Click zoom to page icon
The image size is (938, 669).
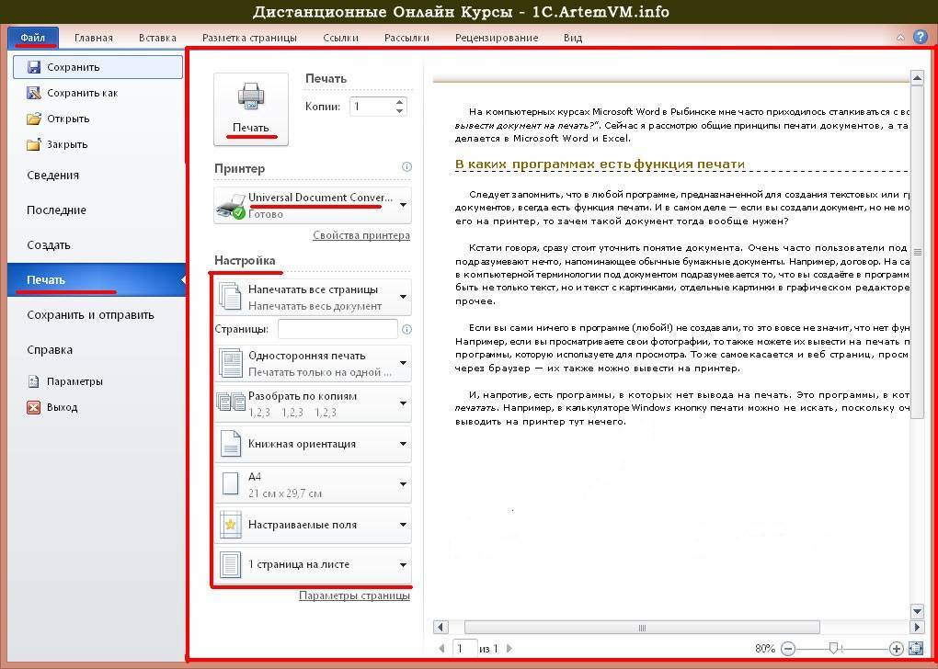click(x=916, y=649)
